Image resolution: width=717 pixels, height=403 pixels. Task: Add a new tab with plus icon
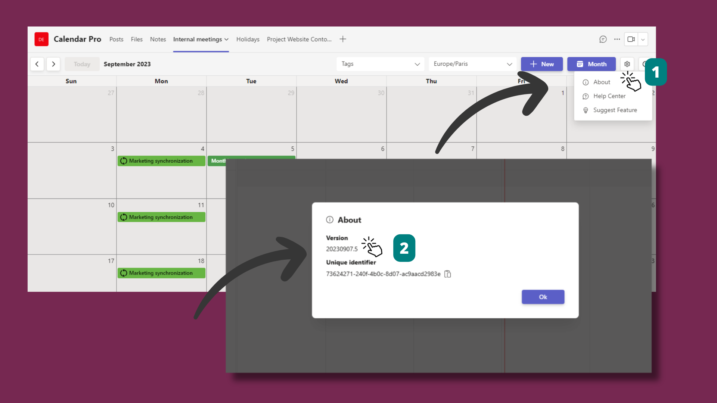click(343, 39)
